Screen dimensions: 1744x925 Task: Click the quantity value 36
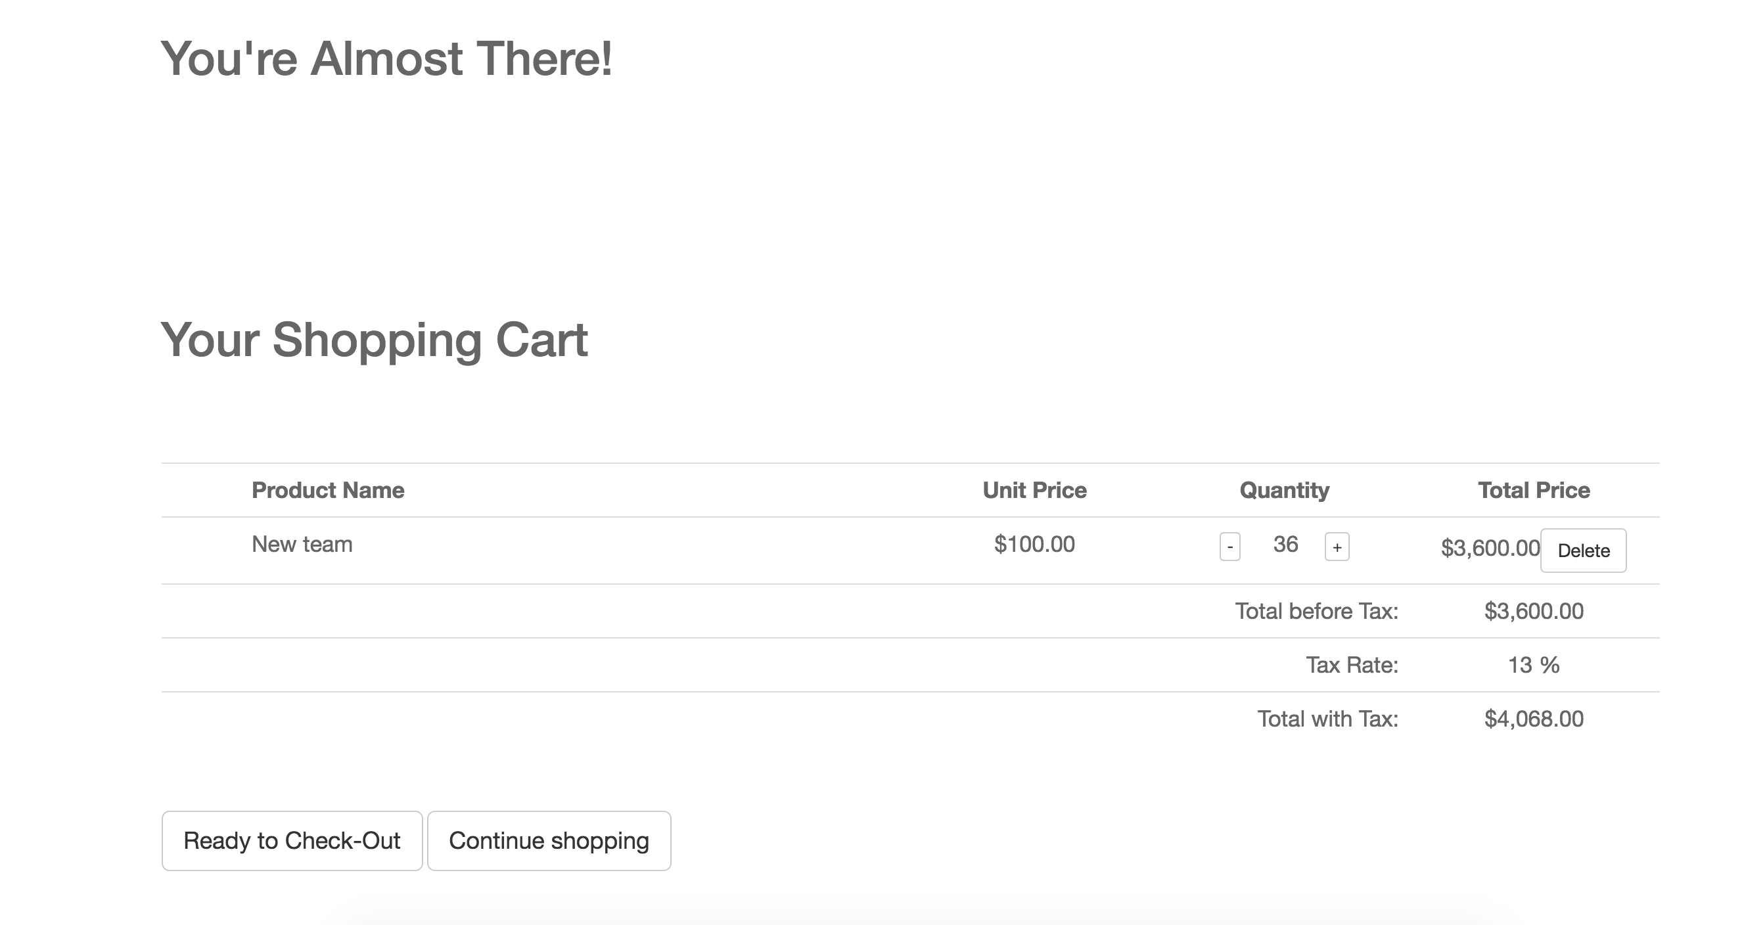point(1285,544)
